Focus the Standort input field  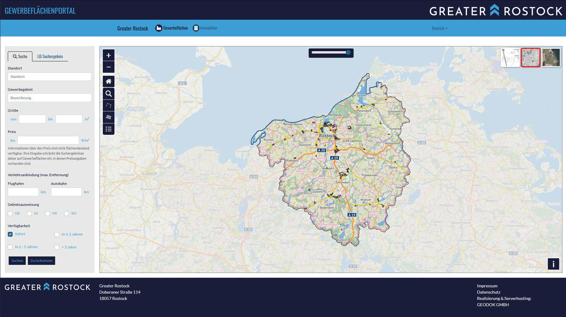(x=49, y=77)
